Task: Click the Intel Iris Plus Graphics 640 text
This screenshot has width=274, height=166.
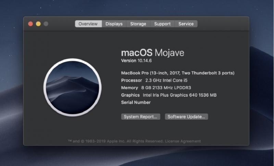Action: coord(179,95)
